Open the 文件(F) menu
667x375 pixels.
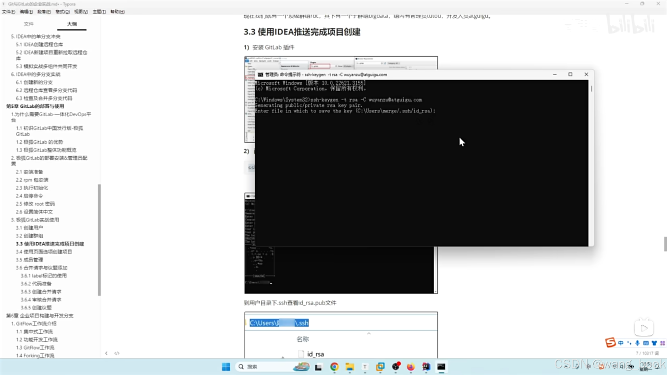pyautogui.click(x=9, y=12)
